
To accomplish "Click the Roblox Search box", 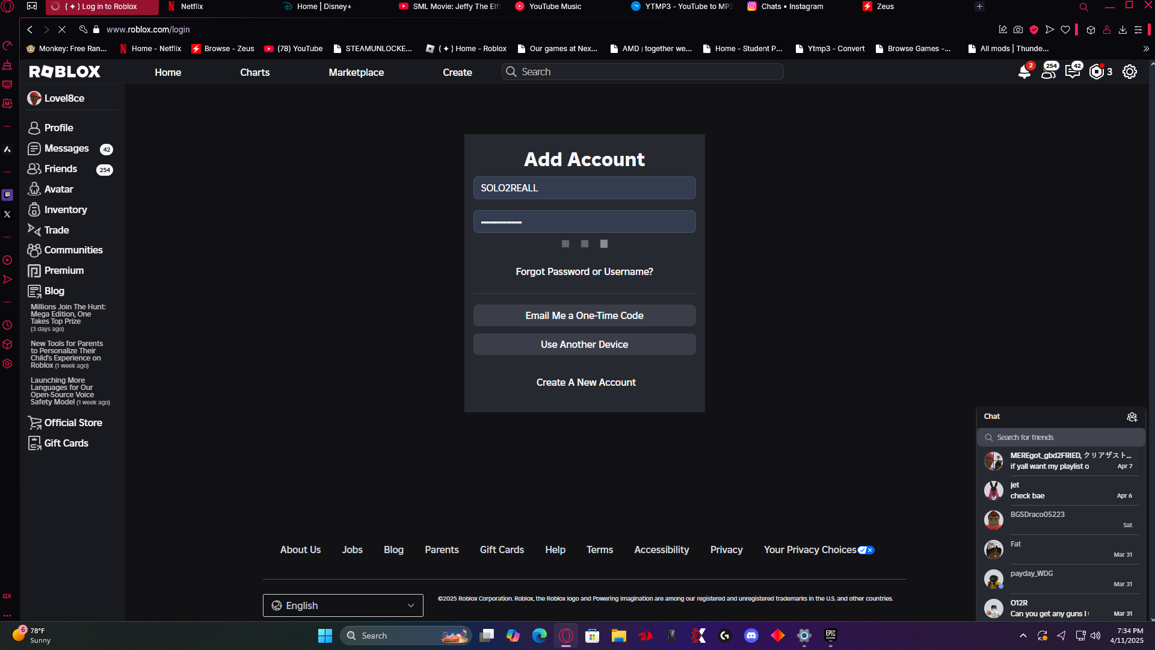I will [x=642, y=72].
